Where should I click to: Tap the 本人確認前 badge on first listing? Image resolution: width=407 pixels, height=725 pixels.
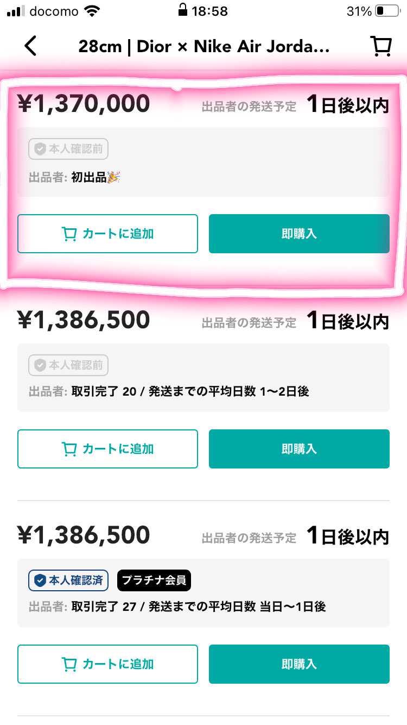coord(68,149)
